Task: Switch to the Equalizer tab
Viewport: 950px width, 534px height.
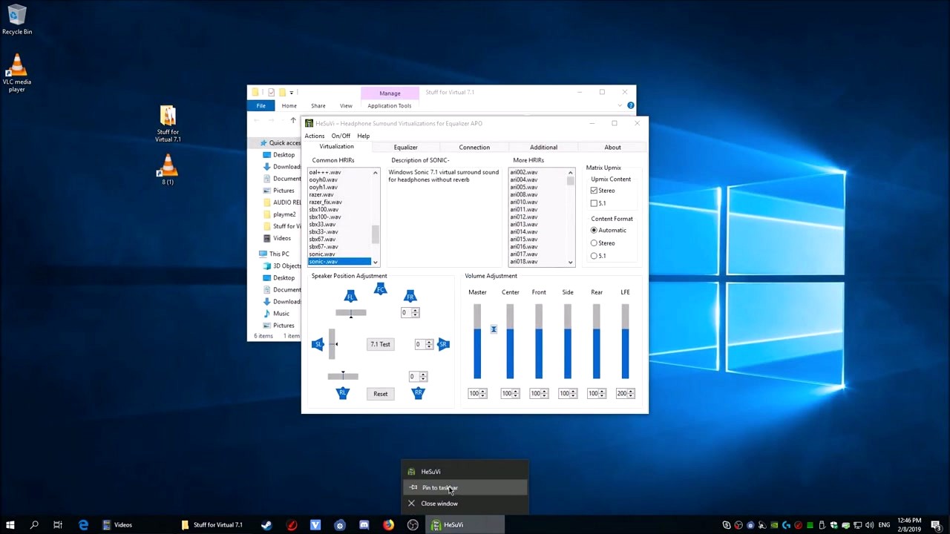Action: pyautogui.click(x=405, y=147)
